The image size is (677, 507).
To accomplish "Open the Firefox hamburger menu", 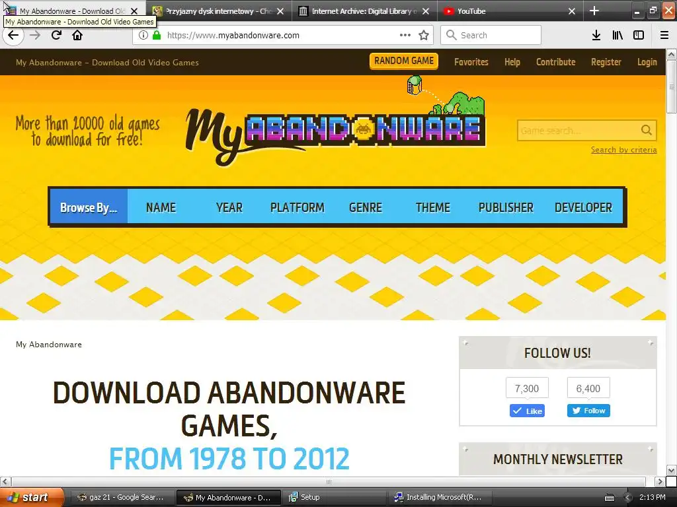I will pos(664,35).
